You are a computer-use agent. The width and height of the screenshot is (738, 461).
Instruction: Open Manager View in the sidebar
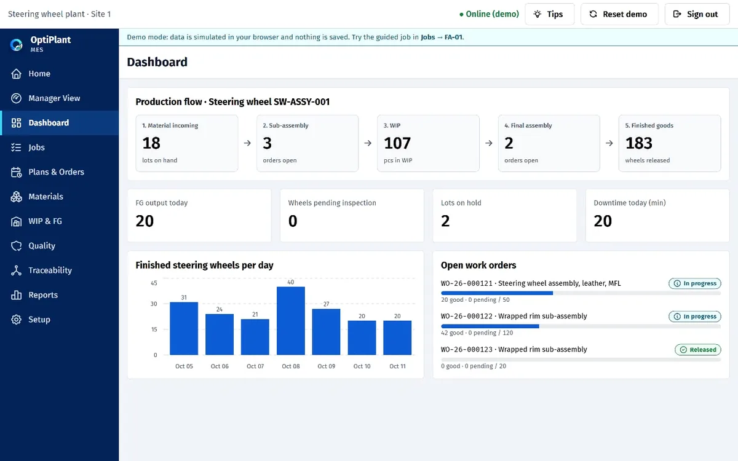(x=59, y=98)
